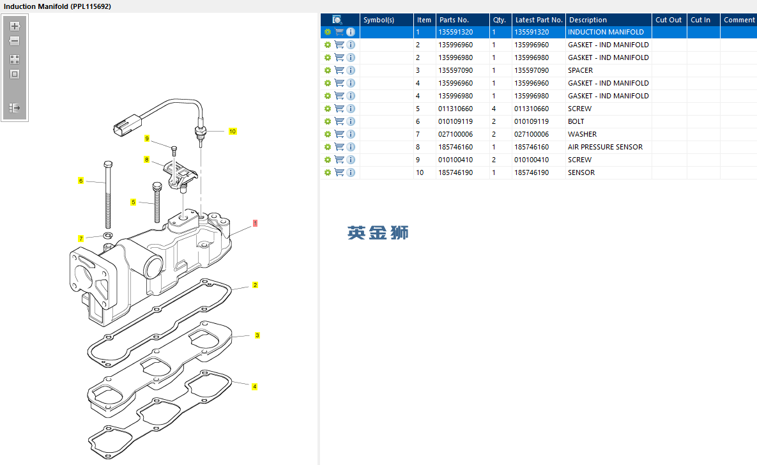757x465 pixels.
Task: Add SPACER to cart via cart icon
Action: (x=339, y=70)
